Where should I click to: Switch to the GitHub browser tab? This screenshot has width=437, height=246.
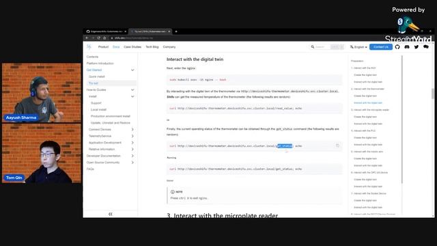point(106,31)
